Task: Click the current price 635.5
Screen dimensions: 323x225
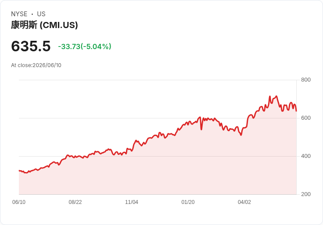Action: tap(31, 46)
